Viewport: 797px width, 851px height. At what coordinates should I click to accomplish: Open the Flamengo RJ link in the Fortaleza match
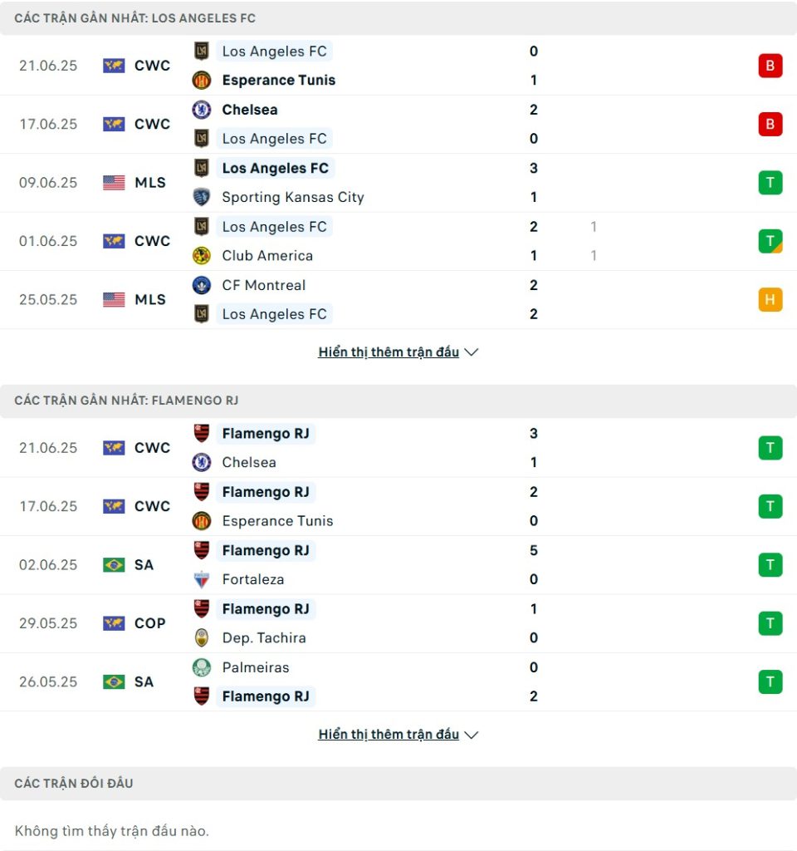266,551
